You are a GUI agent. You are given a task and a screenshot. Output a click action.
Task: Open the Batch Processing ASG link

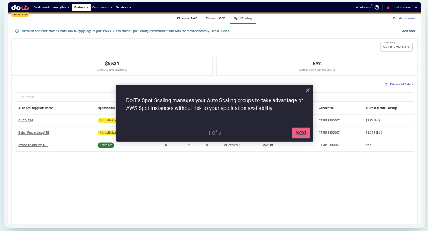pos(34,133)
